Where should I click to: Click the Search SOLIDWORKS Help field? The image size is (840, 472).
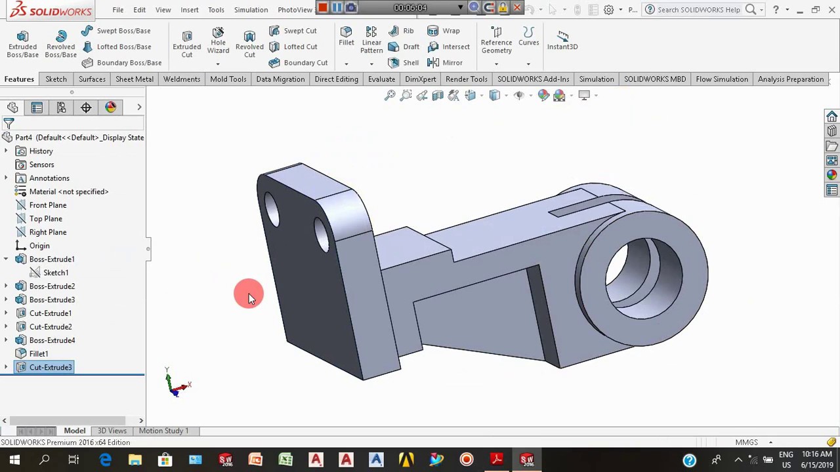coord(700,10)
